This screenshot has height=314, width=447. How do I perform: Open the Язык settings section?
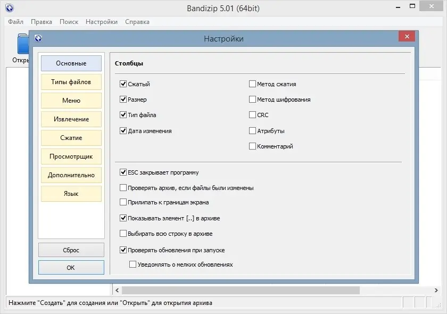click(71, 193)
